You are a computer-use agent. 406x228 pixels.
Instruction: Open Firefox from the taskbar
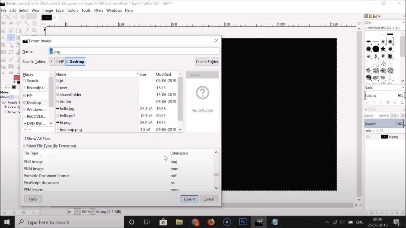coord(211,222)
